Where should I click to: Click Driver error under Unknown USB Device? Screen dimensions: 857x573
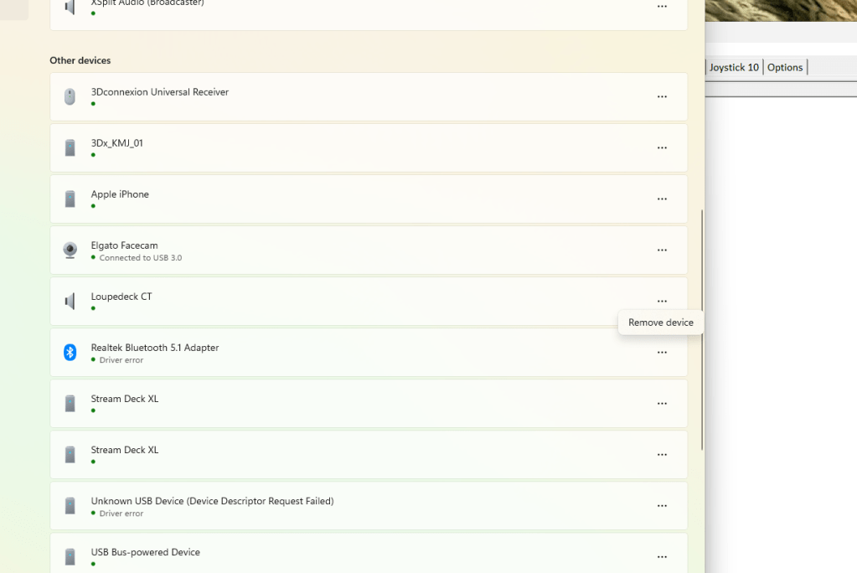tap(121, 514)
